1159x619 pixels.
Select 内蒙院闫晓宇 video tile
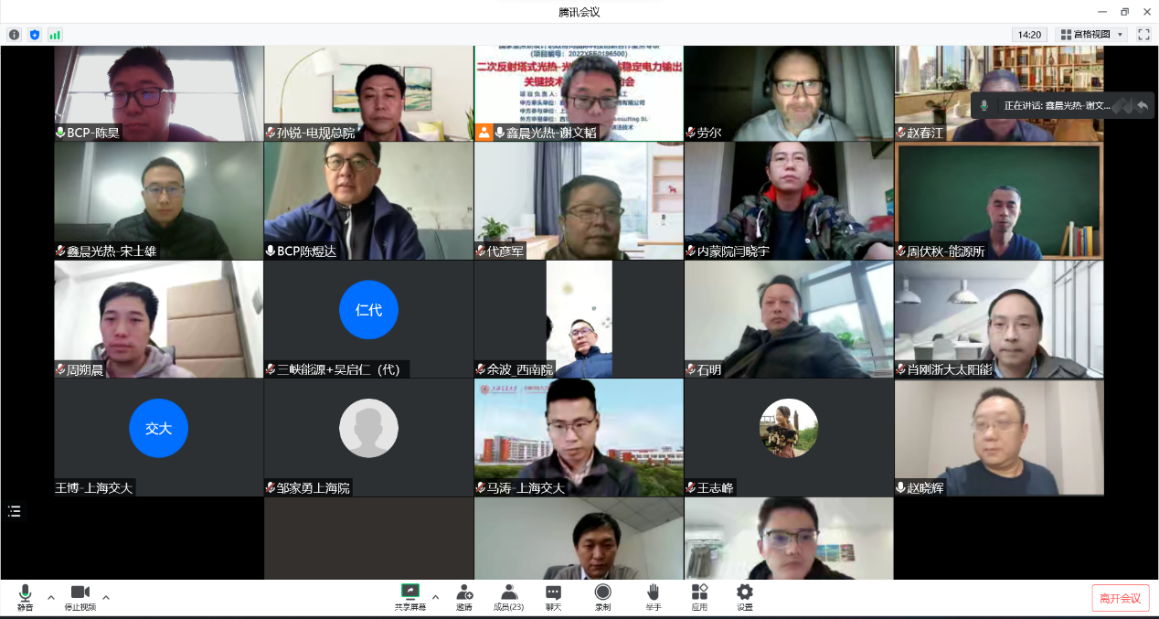[x=789, y=200]
